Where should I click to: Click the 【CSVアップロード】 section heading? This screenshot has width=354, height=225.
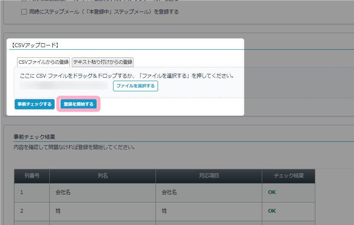[x=34, y=45]
